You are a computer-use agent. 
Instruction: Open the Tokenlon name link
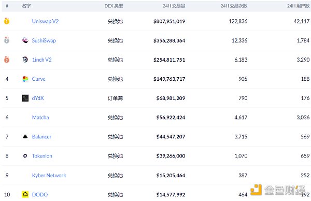click(x=42, y=156)
